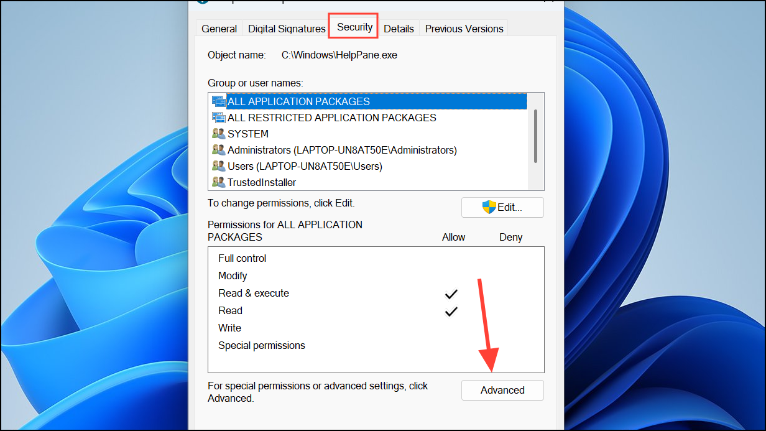
Task: Click the ALL APPLICATION PACKAGES group icon
Action: coord(218,101)
